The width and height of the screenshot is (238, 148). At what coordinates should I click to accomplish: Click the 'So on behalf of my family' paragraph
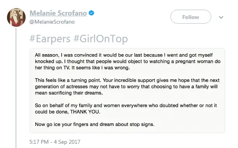click(126, 108)
